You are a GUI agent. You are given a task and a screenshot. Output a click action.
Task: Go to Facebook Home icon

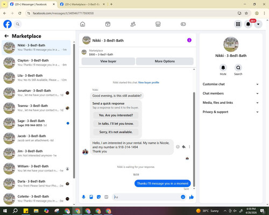(82, 24)
